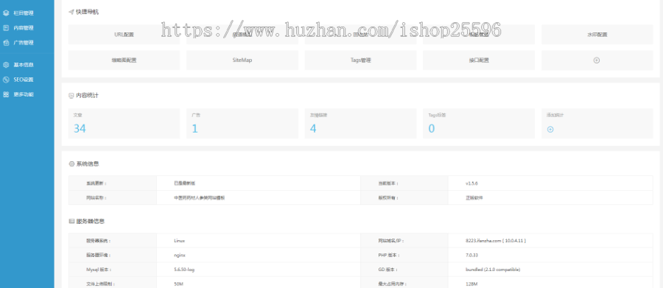
Task: Open the 水印配置 quick link
Action: [597, 35]
